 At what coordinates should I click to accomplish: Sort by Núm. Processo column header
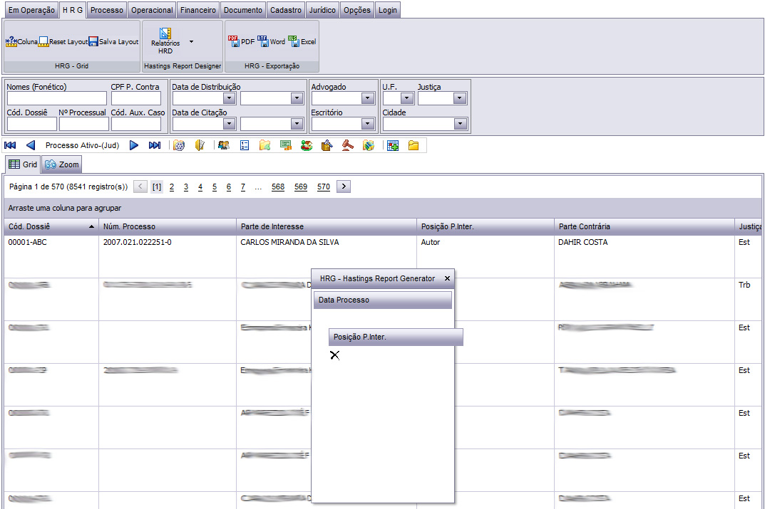(x=168, y=227)
